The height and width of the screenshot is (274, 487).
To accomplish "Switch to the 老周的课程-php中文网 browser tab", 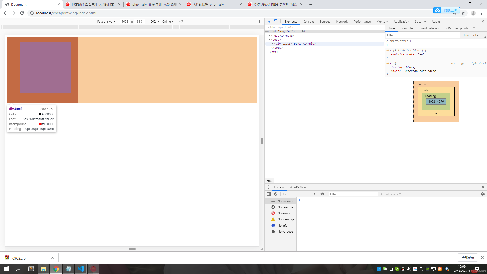I will click(214, 4).
